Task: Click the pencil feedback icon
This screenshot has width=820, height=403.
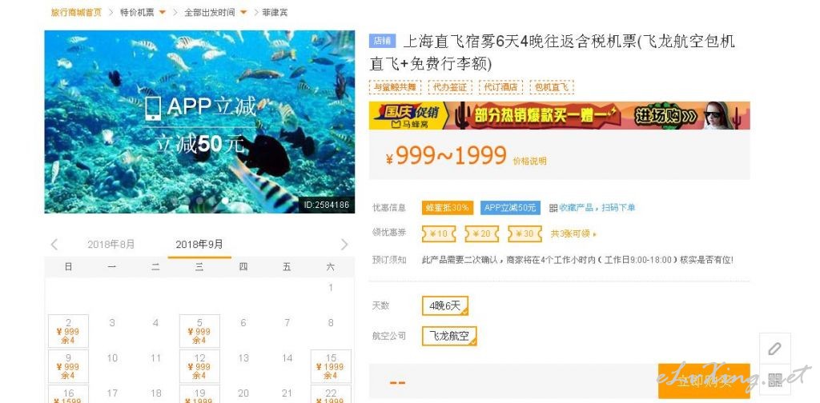Action: (775, 349)
